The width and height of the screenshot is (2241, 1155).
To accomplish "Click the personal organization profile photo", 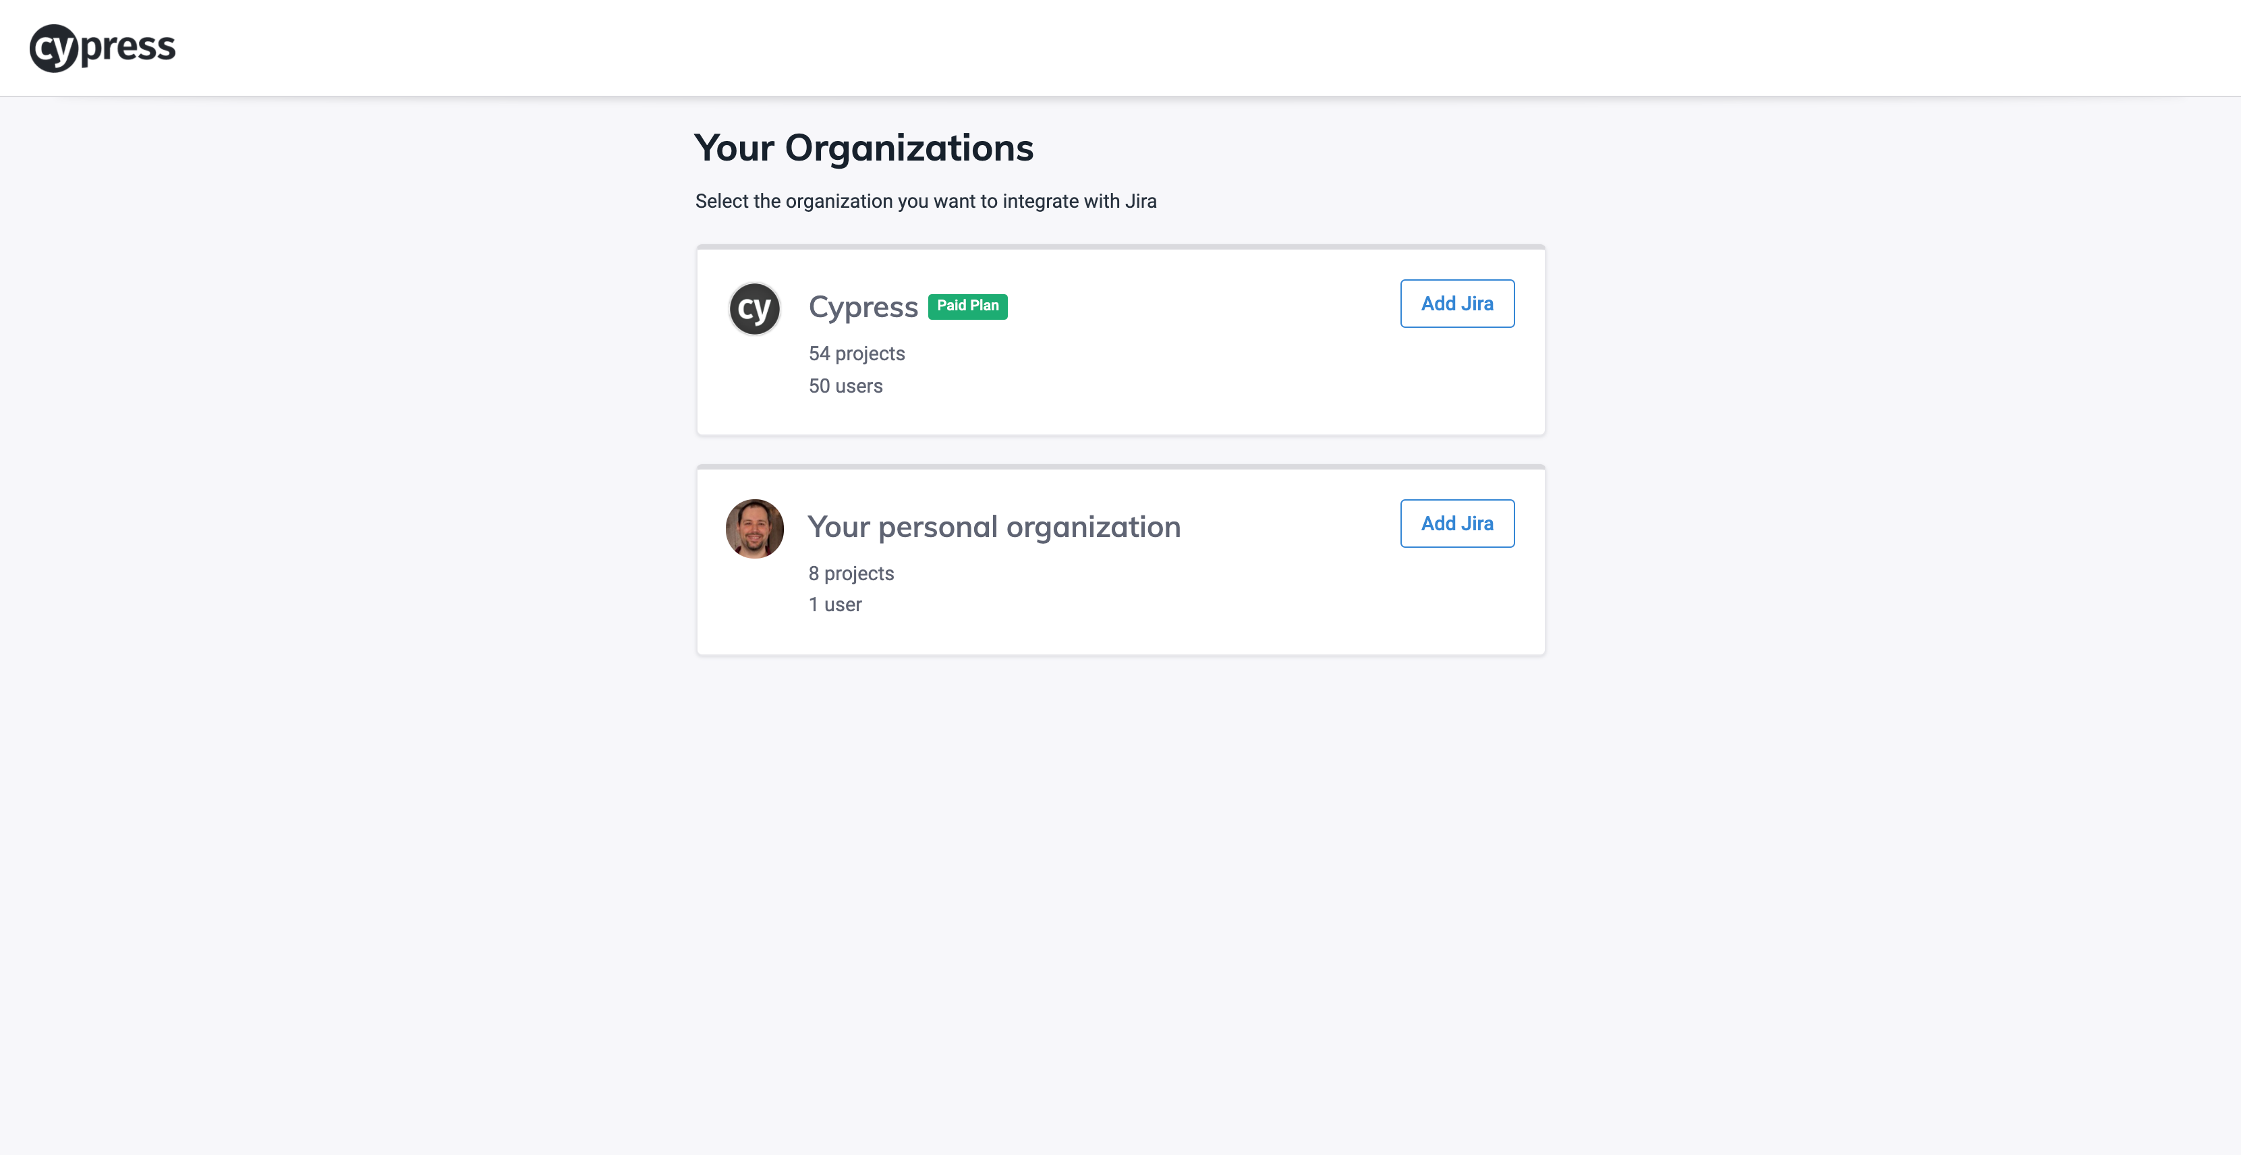I will tap(754, 528).
